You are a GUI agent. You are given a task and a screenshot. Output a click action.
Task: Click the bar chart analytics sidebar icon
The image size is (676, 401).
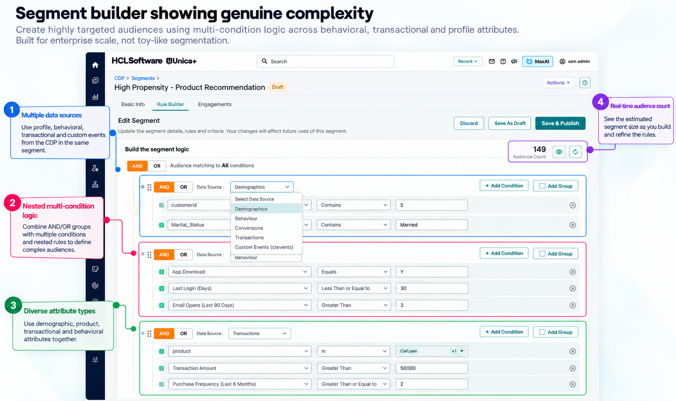(95, 97)
